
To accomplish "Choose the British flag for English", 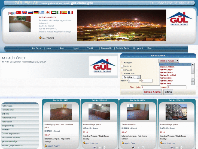I will pyautogui.click(x=25, y=12).
